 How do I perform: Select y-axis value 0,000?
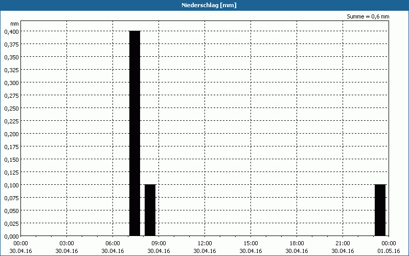pyautogui.click(x=11, y=237)
